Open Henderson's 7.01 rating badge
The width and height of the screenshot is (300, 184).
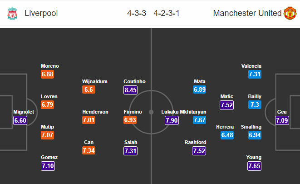89,120
